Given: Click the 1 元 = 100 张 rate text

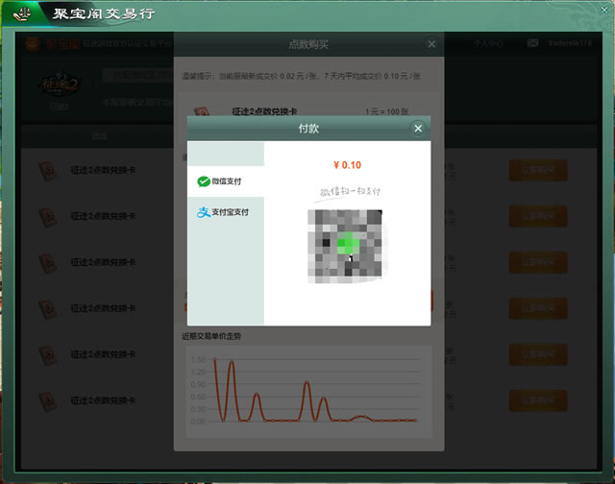Looking at the screenshot, I should (386, 111).
